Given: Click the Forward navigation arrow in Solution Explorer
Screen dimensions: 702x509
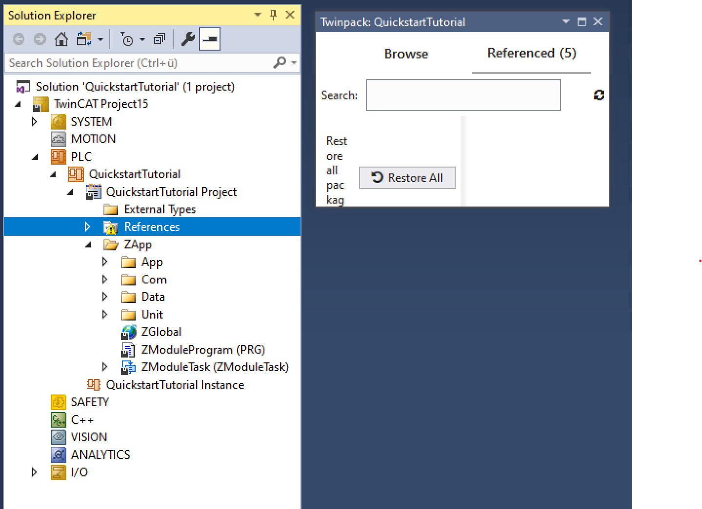Looking at the screenshot, I should 40,39.
